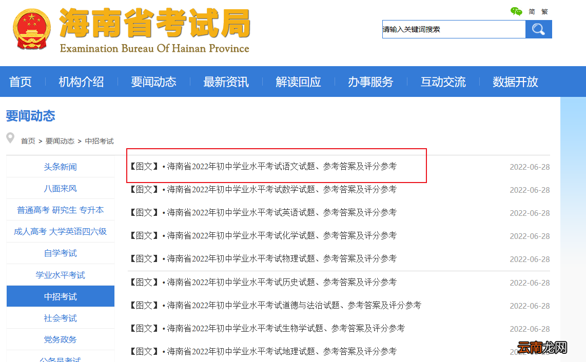Switch to traditional Chinese (繁)
The height and width of the screenshot is (362, 586).
[544, 12]
